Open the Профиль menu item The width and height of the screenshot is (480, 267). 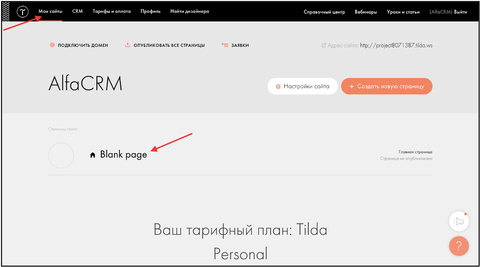pos(151,11)
